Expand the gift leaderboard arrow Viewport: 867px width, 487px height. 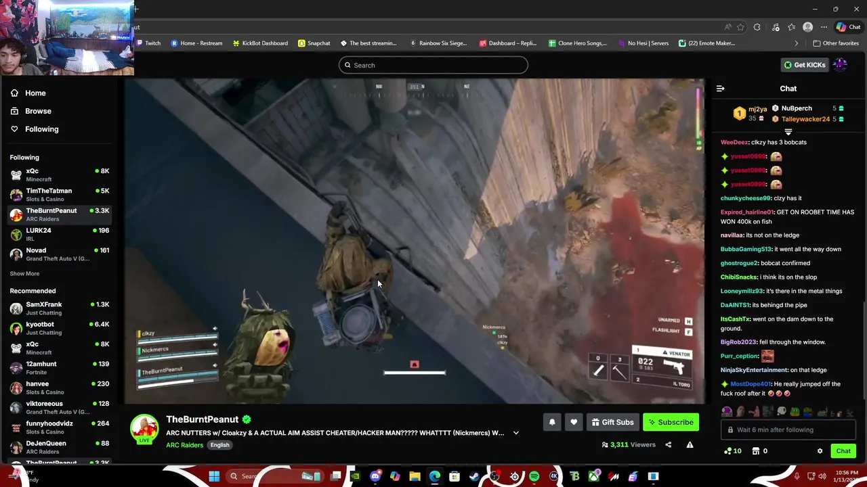(788, 132)
